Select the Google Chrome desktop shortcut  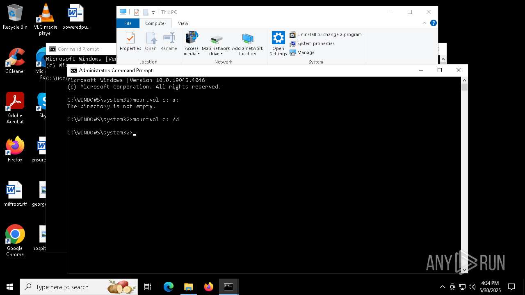[x=15, y=241]
